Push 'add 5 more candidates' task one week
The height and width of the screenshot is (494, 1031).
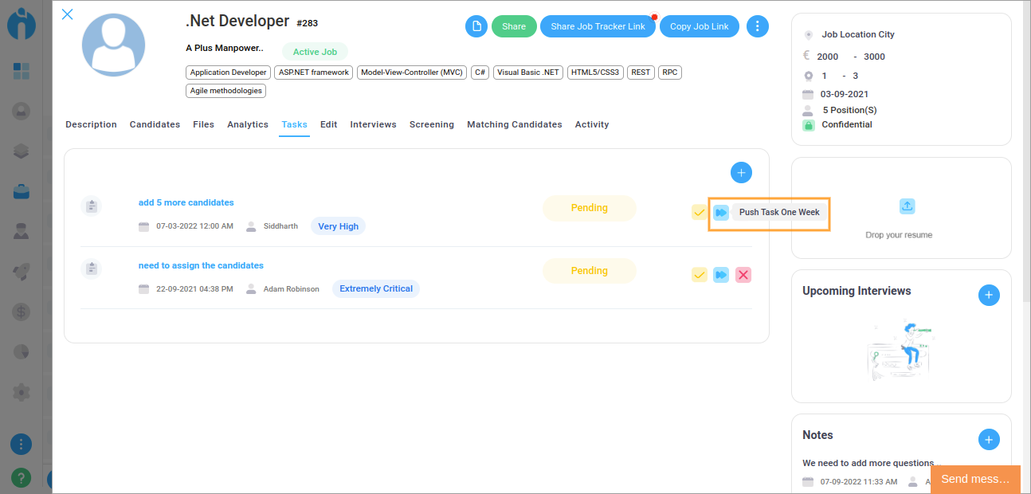[x=720, y=212]
